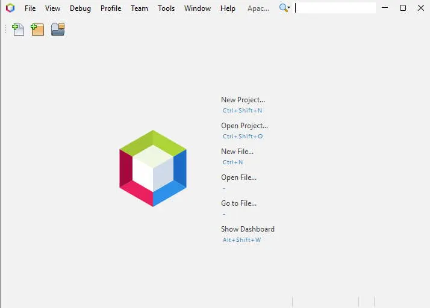The height and width of the screenshot is (308, 430).
Task: Click the Ctrl+N shortcut text
Action: pos(233,162)
